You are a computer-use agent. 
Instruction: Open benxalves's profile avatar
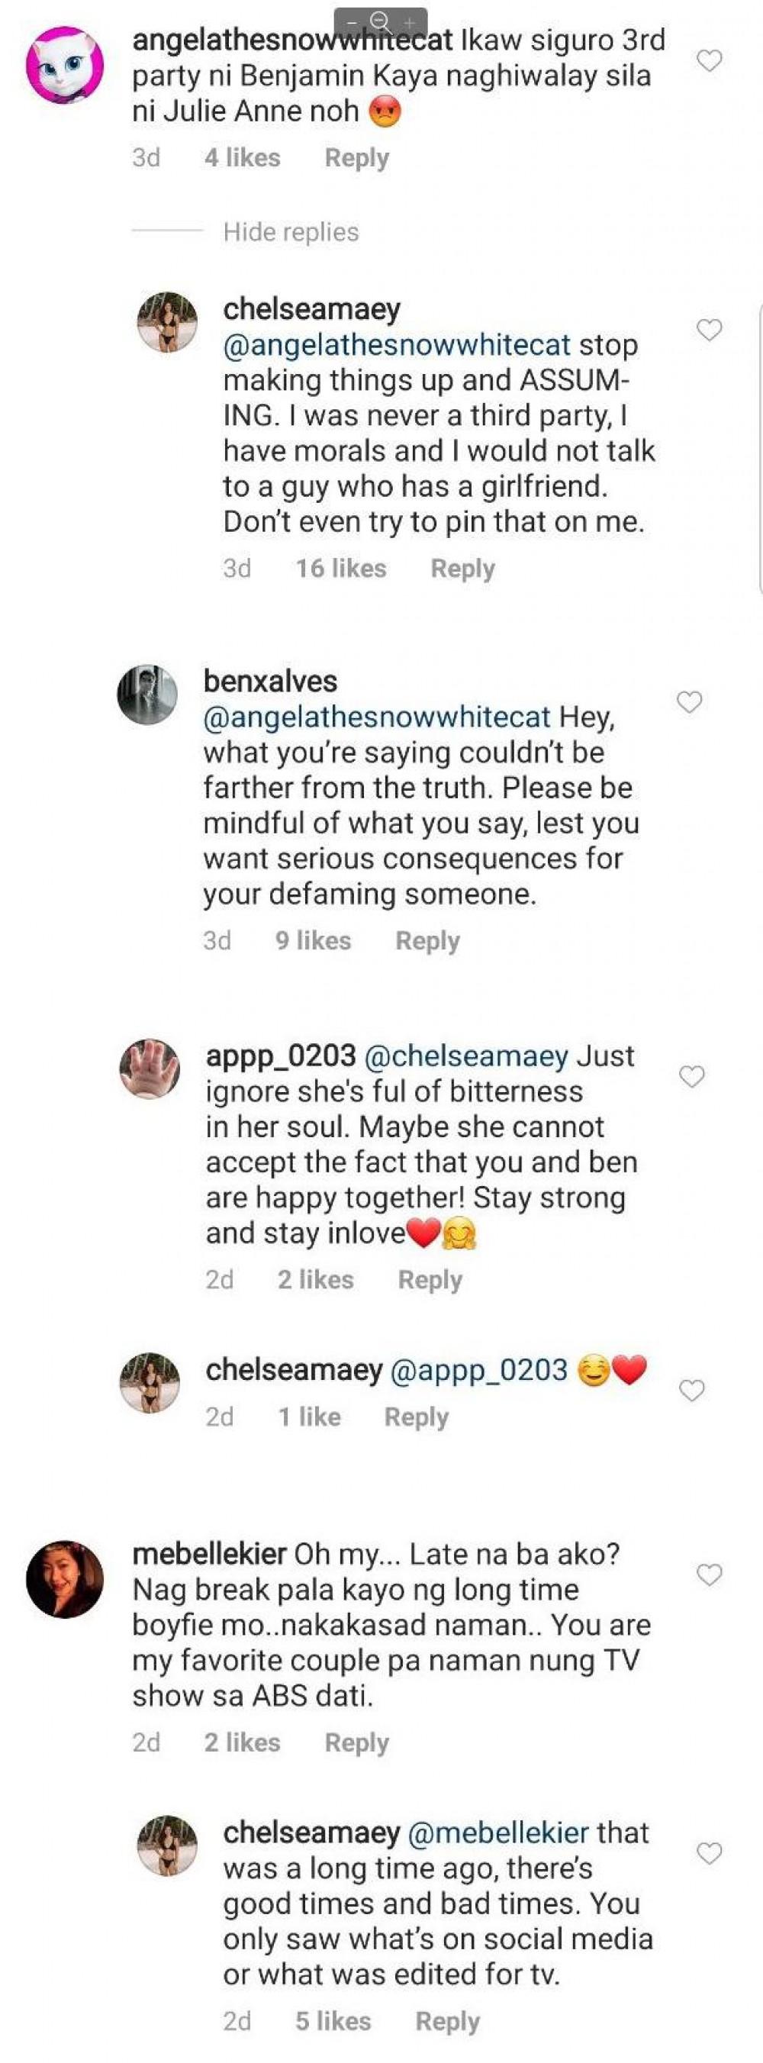click(147, 695)
